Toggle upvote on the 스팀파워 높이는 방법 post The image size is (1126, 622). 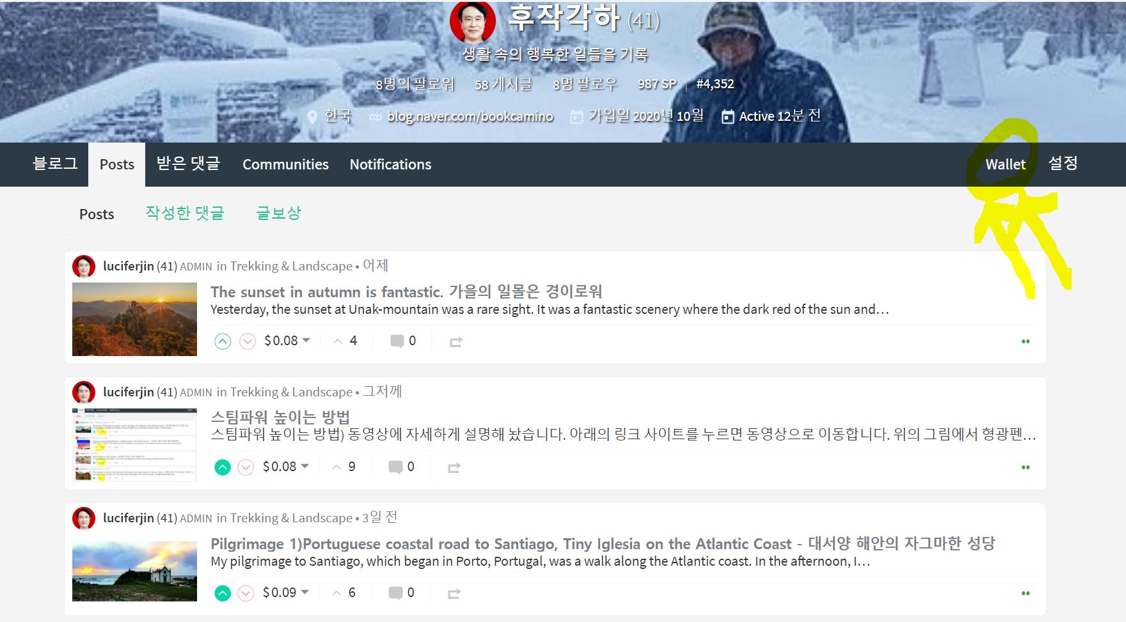pyautogui.click(x=222, y=467)
